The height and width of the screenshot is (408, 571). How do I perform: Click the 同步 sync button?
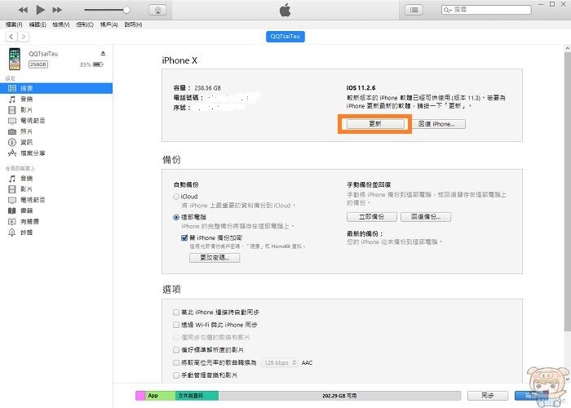pos(488,396)
